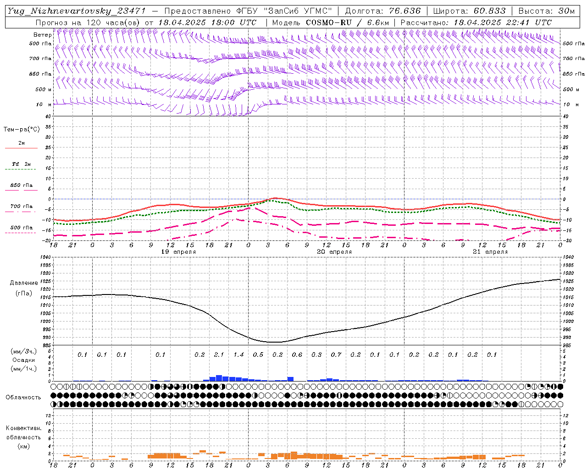The height and width of the screenshot is (469, 587).
Task: Click the forecast text Прогноз на 120 часа(ов)
Action: 88,22
